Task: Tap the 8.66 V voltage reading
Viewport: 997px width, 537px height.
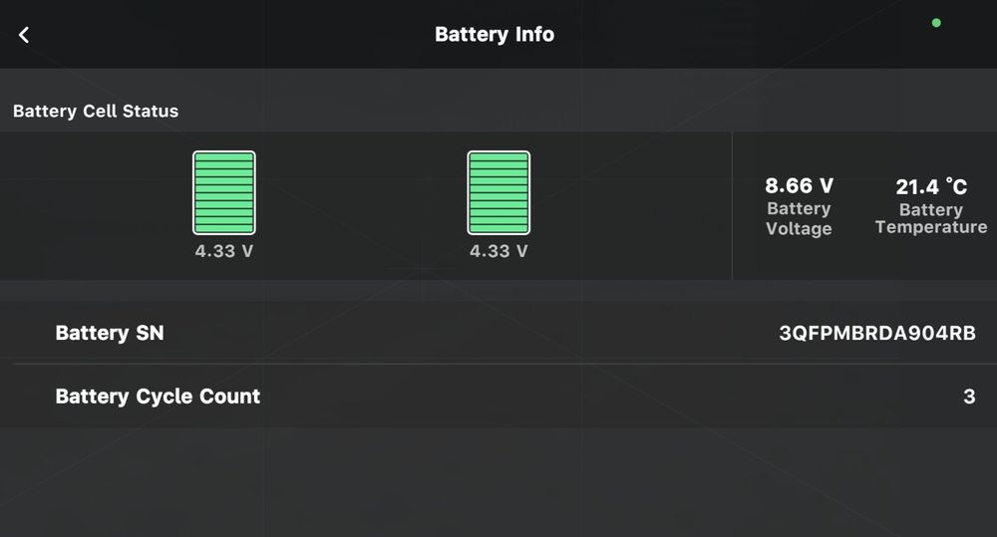Action: [x=799, y=185]
